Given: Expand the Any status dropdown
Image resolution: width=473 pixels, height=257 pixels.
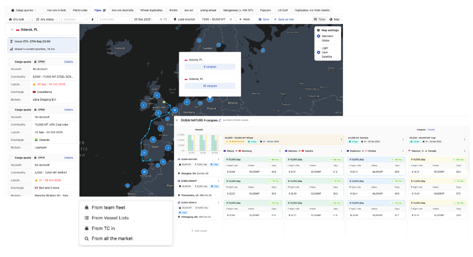Looking at the screenshot, I should [x=47, y=19].
